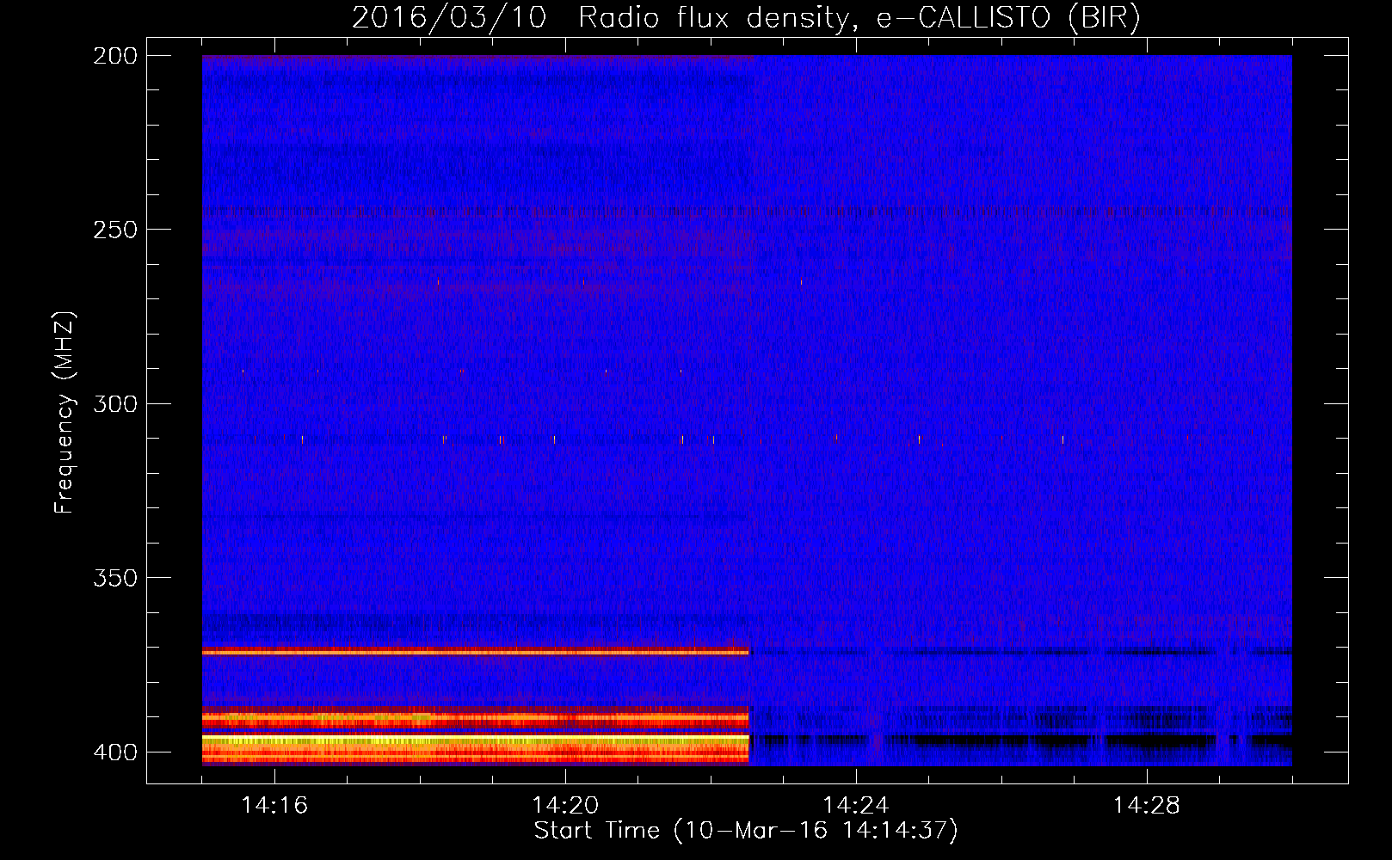The image size is (1392, 860).
Task: Click the 14:28 time tick label
Action: tap(1147, 806)
